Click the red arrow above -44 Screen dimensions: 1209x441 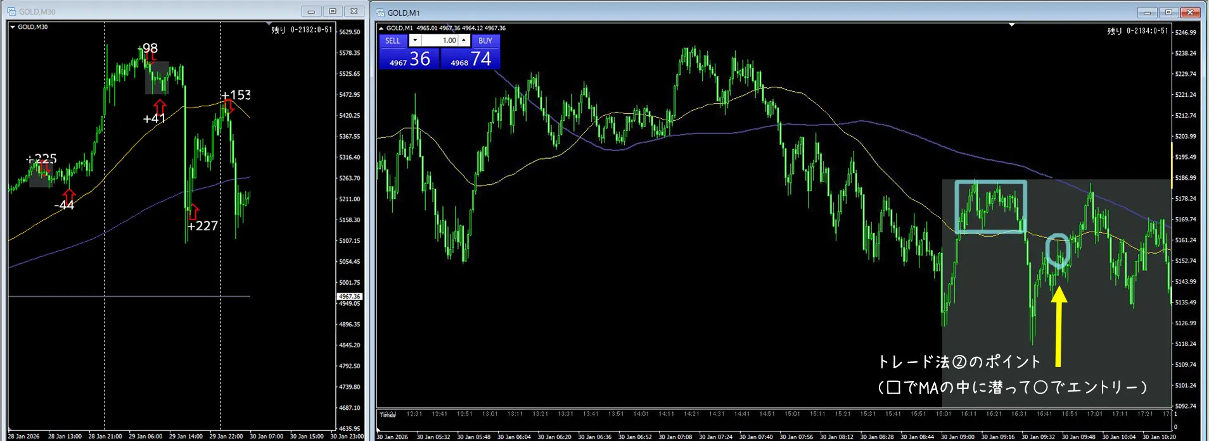pyautogui.click(x=68, y=195)
